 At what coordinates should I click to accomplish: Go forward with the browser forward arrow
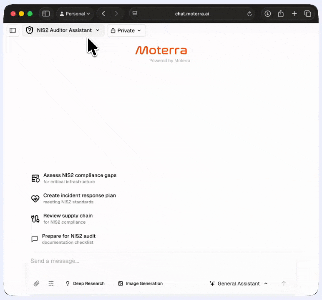pos(116,14)
